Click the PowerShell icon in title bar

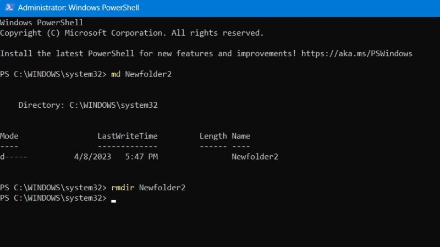[x=8, y=8]
